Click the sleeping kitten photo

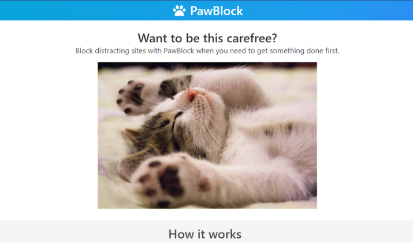pos(207,135)
